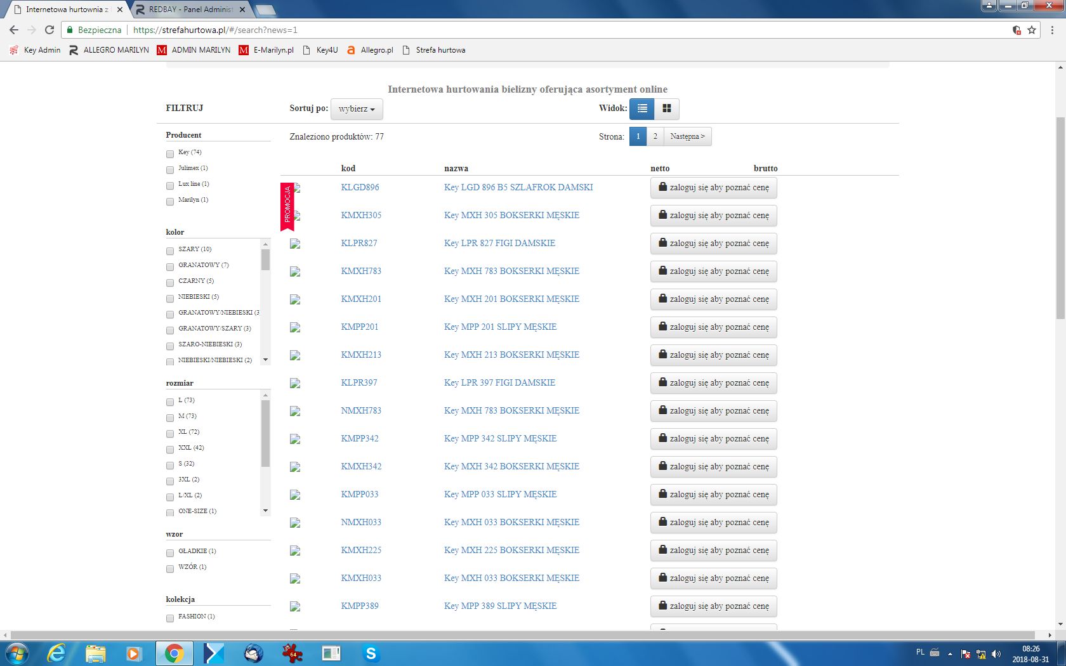Tick the XXL size checkbox
This screenshot has width=1066, height=666.
(x=170, y=449)
